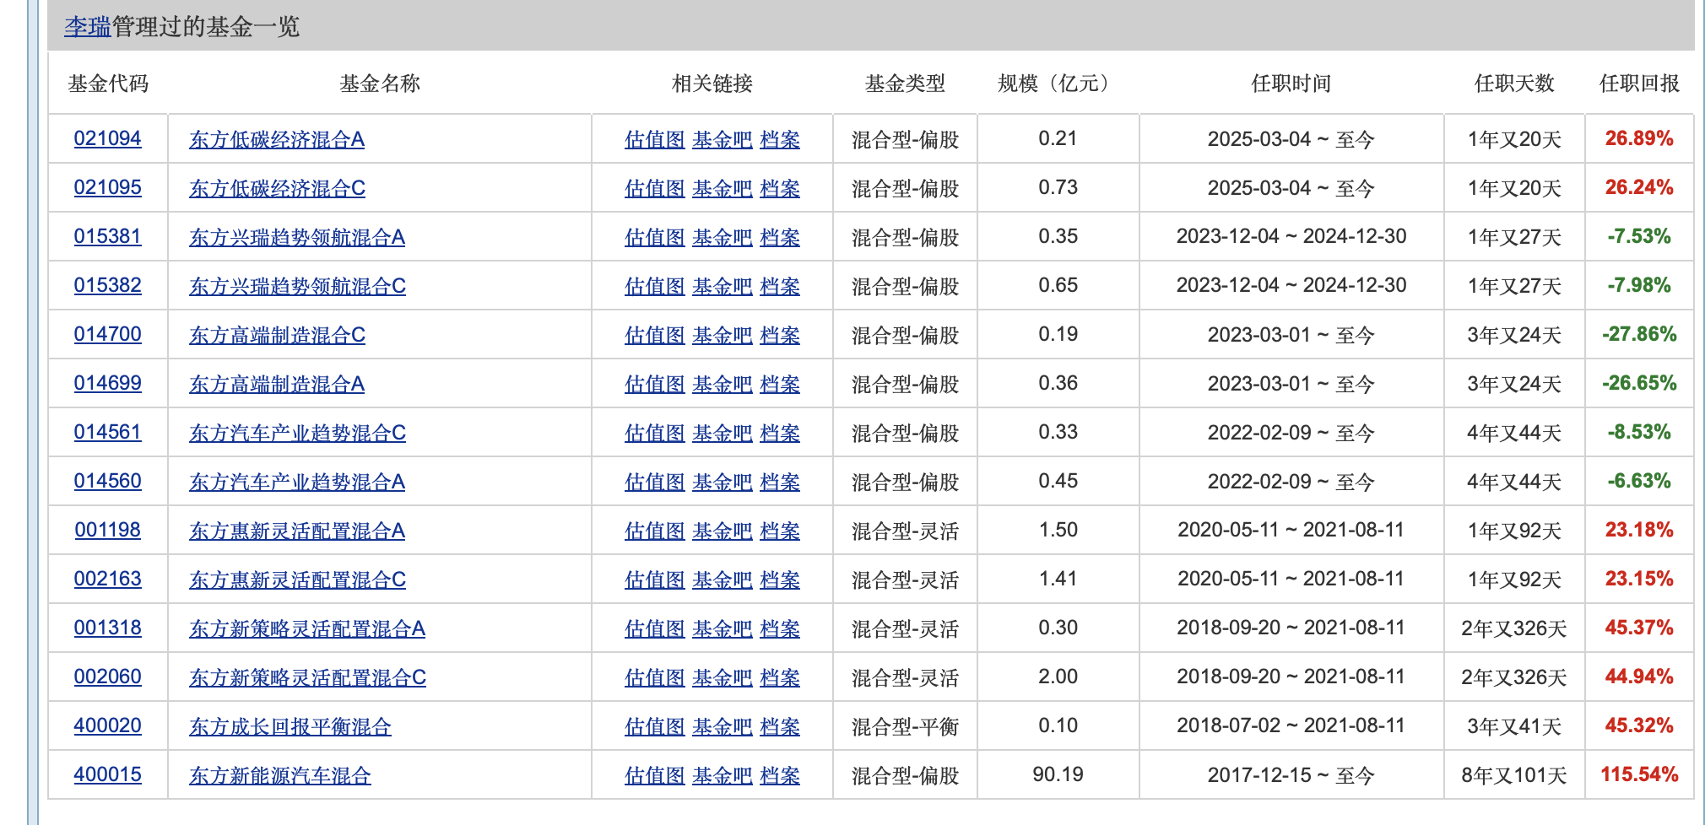Click fund code 400015
The height and width of the screenshot is (825, 1705).
click(x=107, y=774)
